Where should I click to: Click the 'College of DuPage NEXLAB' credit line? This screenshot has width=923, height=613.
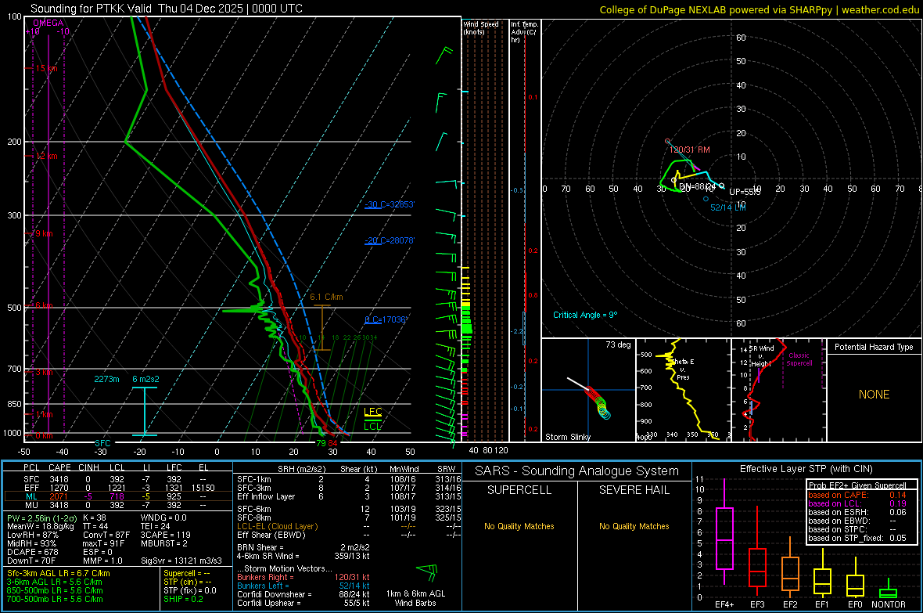pos(759,9)
